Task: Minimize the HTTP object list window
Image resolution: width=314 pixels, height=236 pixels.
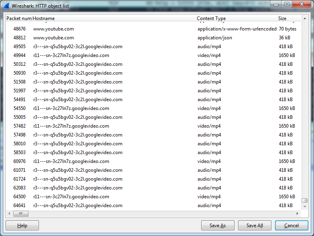Action: coord(276,4)
